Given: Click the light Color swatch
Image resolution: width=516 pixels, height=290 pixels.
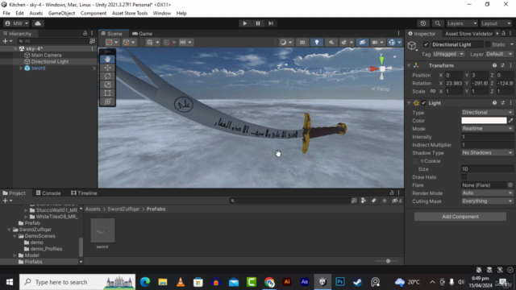Looking at the screenshot, I should pos(484,121).
